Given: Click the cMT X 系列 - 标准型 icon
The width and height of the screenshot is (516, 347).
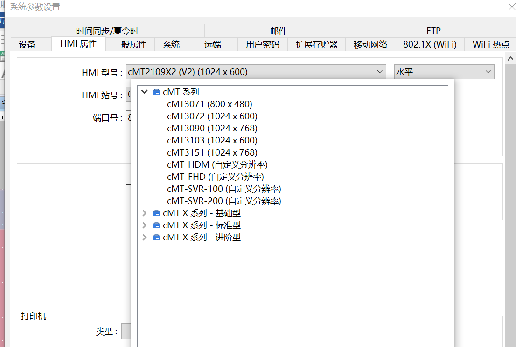Looking at the screenshot, I should 157,225.
